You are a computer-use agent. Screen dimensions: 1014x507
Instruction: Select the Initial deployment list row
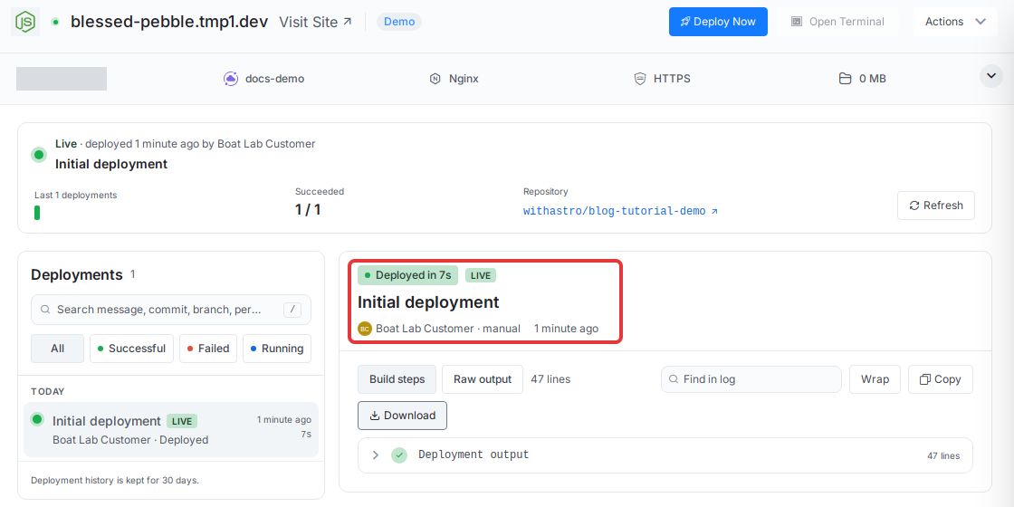tap(171, 429)
